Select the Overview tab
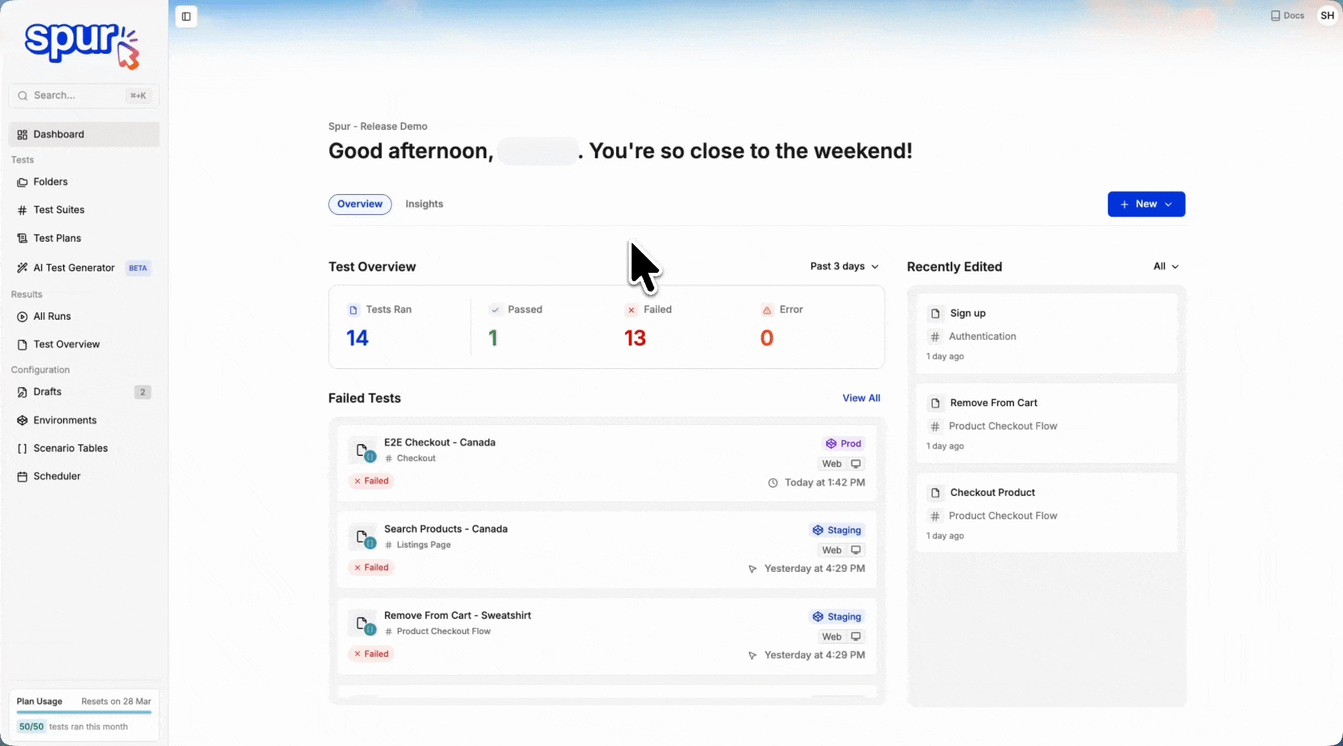This screenshot has height=746, width=1343. point(360,204)
